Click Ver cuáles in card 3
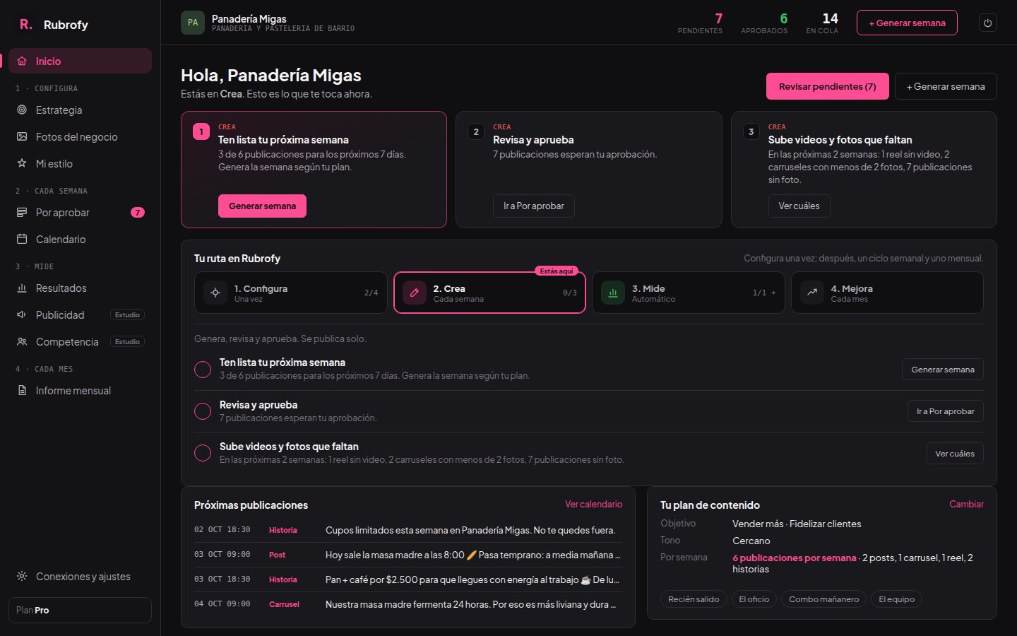This screenshot has height=636, width=1017. (799, 206)
